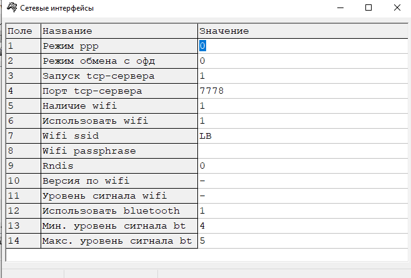Image resolution: width=411 pixels, height=278 pixels.
Task: Click the app icon in the title bar
Action: coord(12,7)
